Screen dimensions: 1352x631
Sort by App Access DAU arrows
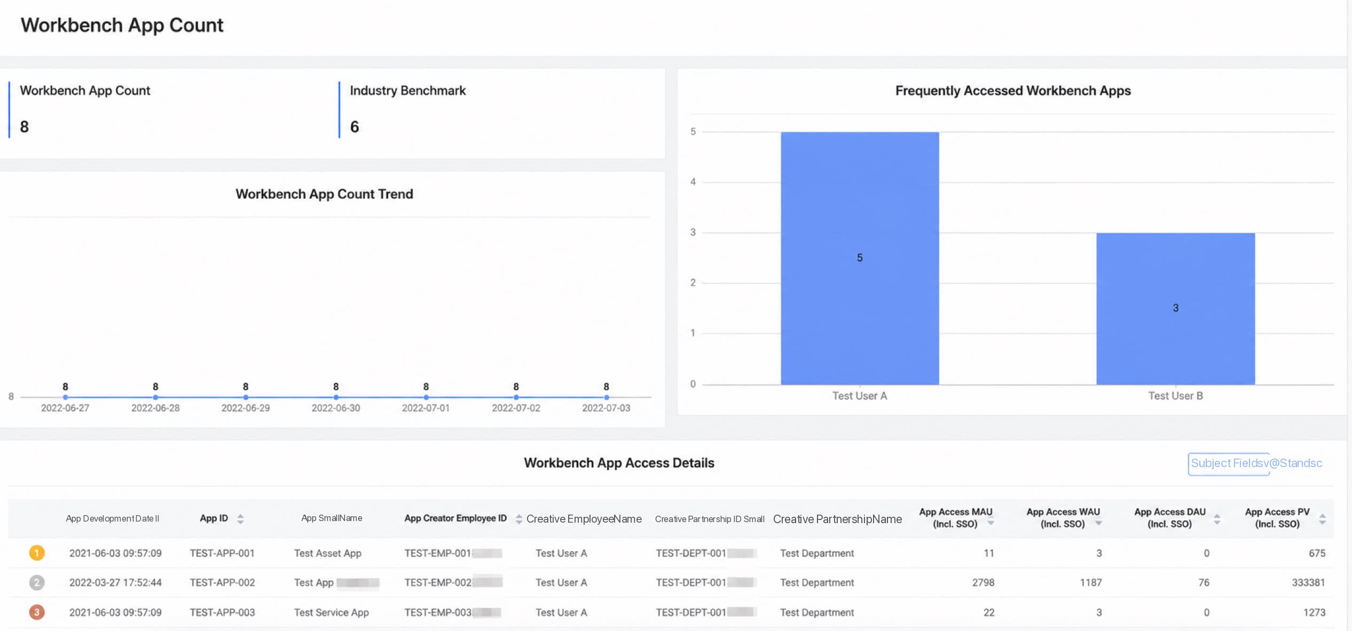[x=1217, y=518]
